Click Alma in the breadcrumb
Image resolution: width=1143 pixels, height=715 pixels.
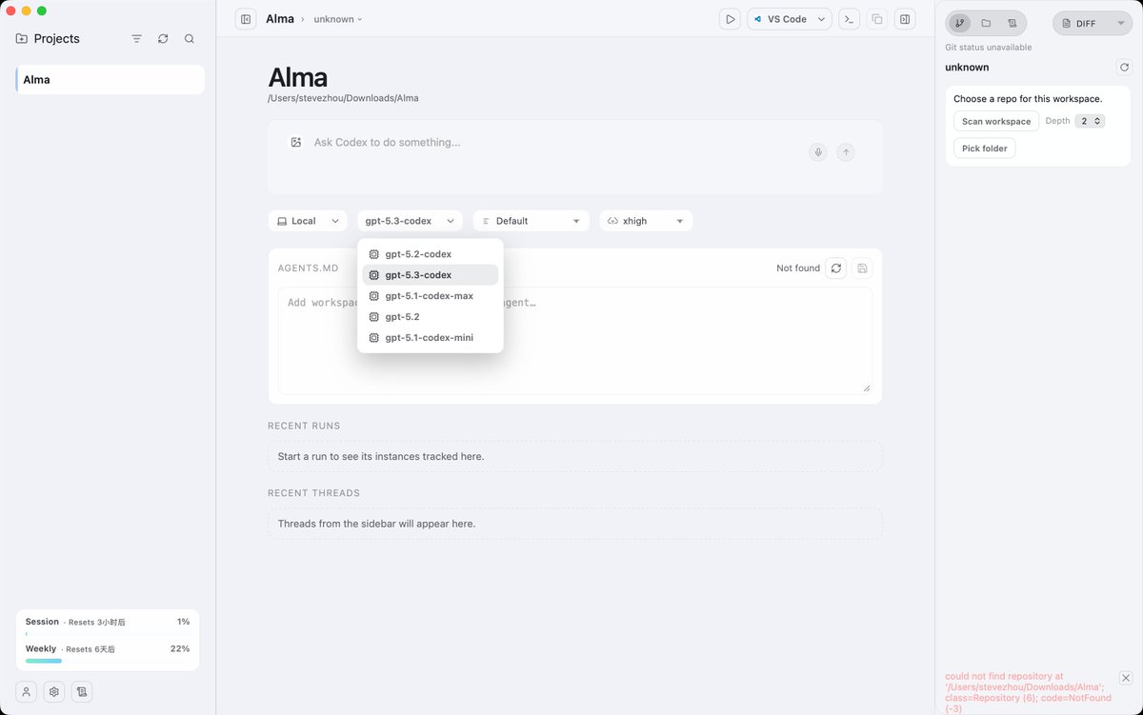(x=280, y=19)
